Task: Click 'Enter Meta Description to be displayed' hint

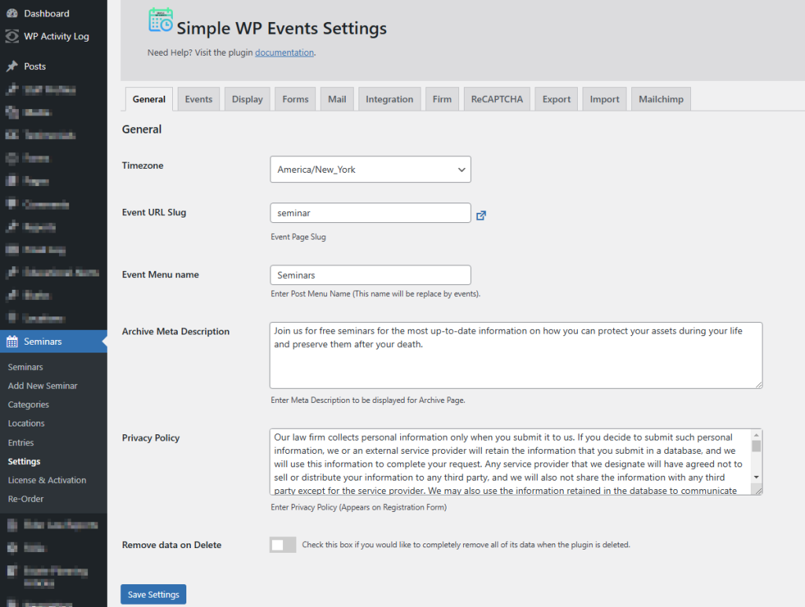Action: [368, 400]
